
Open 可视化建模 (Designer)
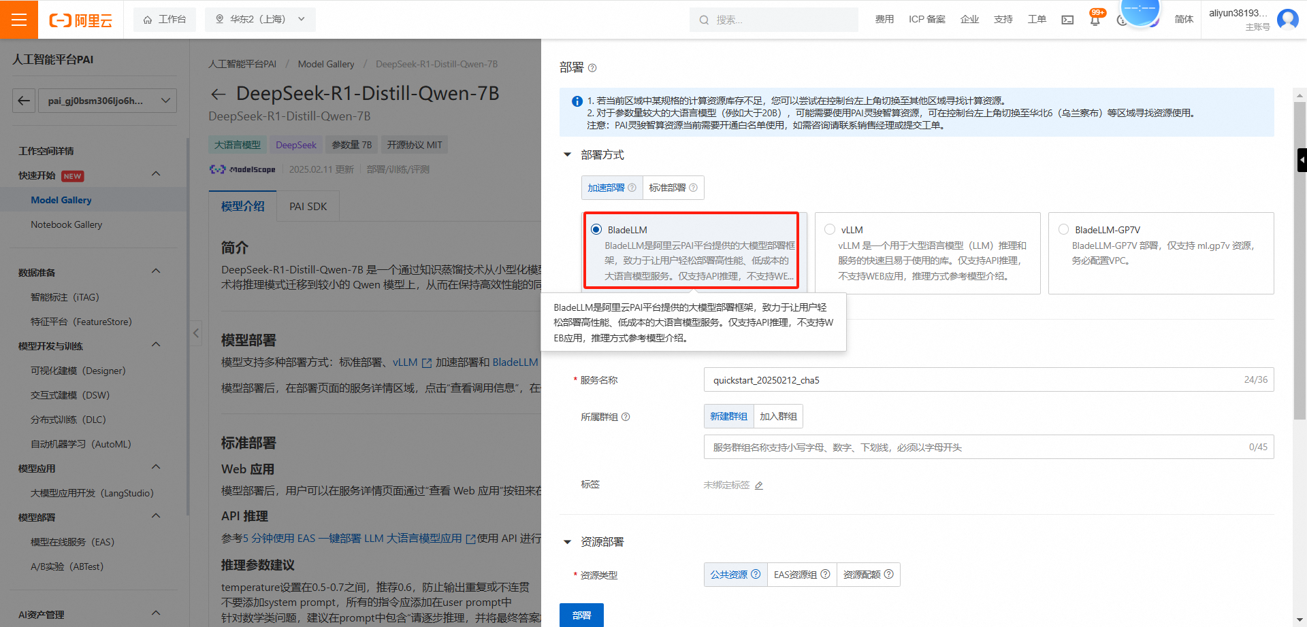coord(78,371)
